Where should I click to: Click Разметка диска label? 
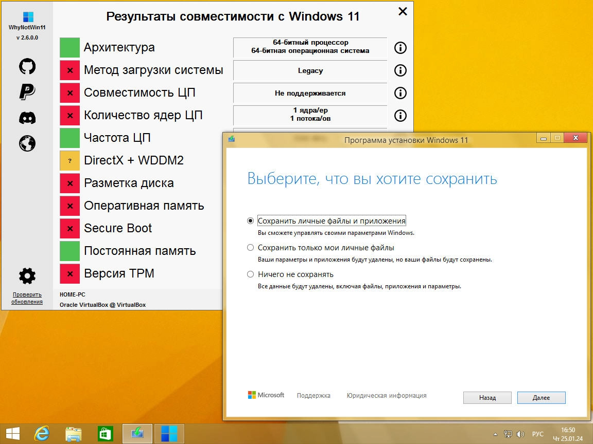(x=129, y=183)
